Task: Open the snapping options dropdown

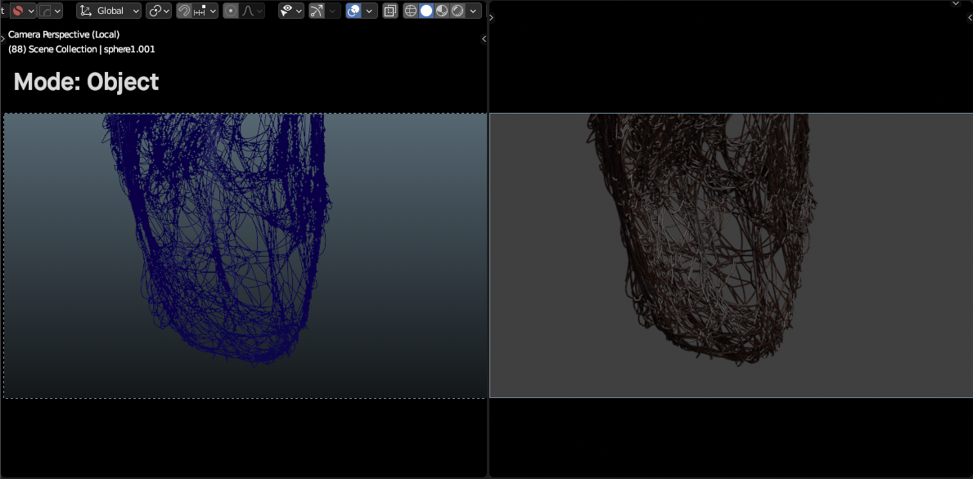Action: point(205,11)
